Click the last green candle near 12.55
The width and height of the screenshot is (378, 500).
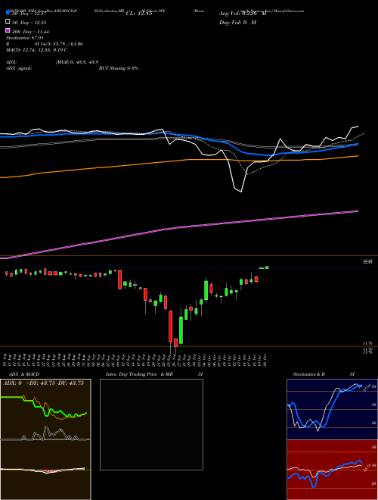coord(267,267)
